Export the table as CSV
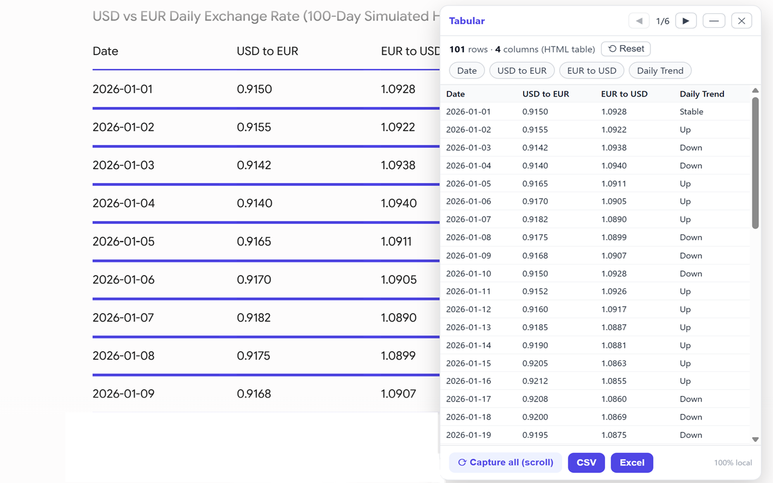The height and width of the screenshot is (483, 773). pos(586,462)
